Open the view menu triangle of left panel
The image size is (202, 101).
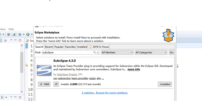coord(11,40)
